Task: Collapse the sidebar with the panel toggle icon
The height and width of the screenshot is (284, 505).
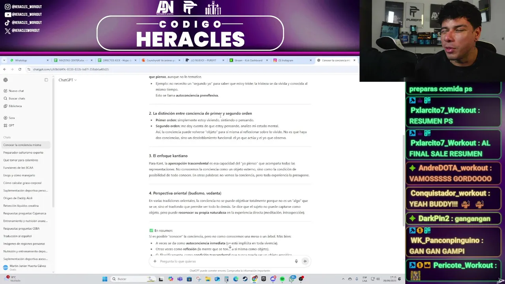Action: [46, 80]
